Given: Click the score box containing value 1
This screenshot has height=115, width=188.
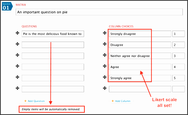Looking at the screenshot, I should (x=179, y=34).
